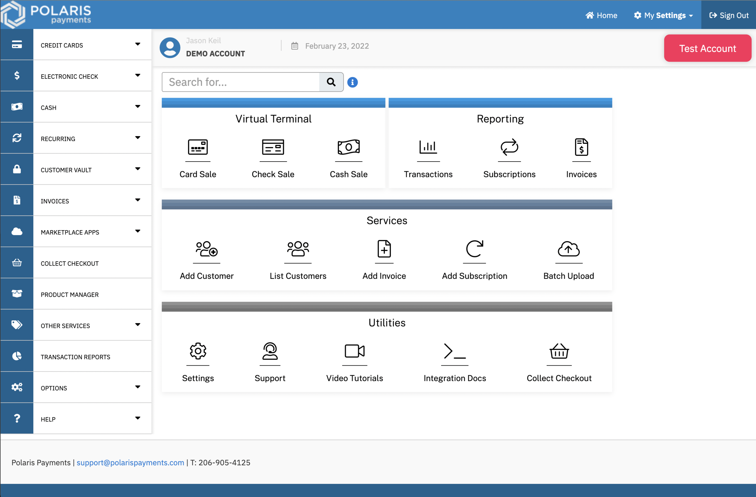Click the List Customers label

(298, 276)
